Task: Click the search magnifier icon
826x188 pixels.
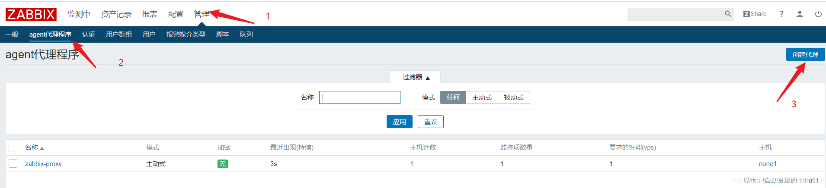Action: [x=728, y=14]
